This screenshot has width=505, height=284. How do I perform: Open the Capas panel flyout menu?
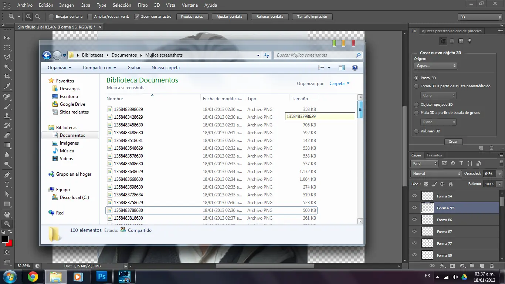tap(501, 155)
